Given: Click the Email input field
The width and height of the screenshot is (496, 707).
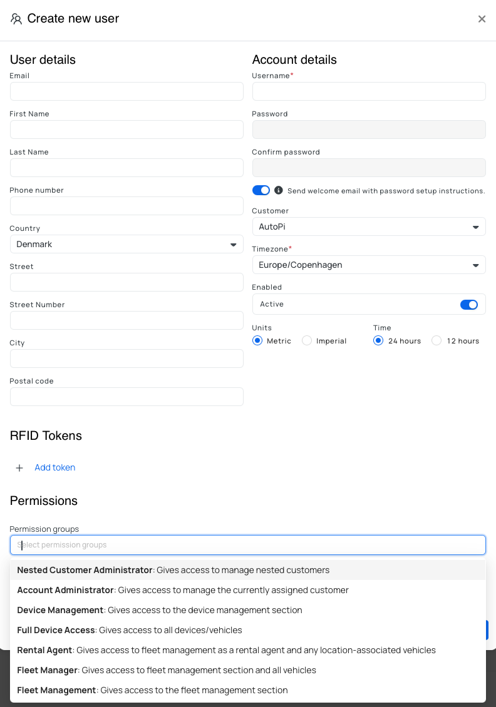Looking at the screenshot, I should point(127,91).
